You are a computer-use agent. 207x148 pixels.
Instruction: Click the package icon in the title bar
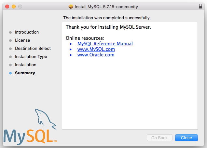pos(71,7)
